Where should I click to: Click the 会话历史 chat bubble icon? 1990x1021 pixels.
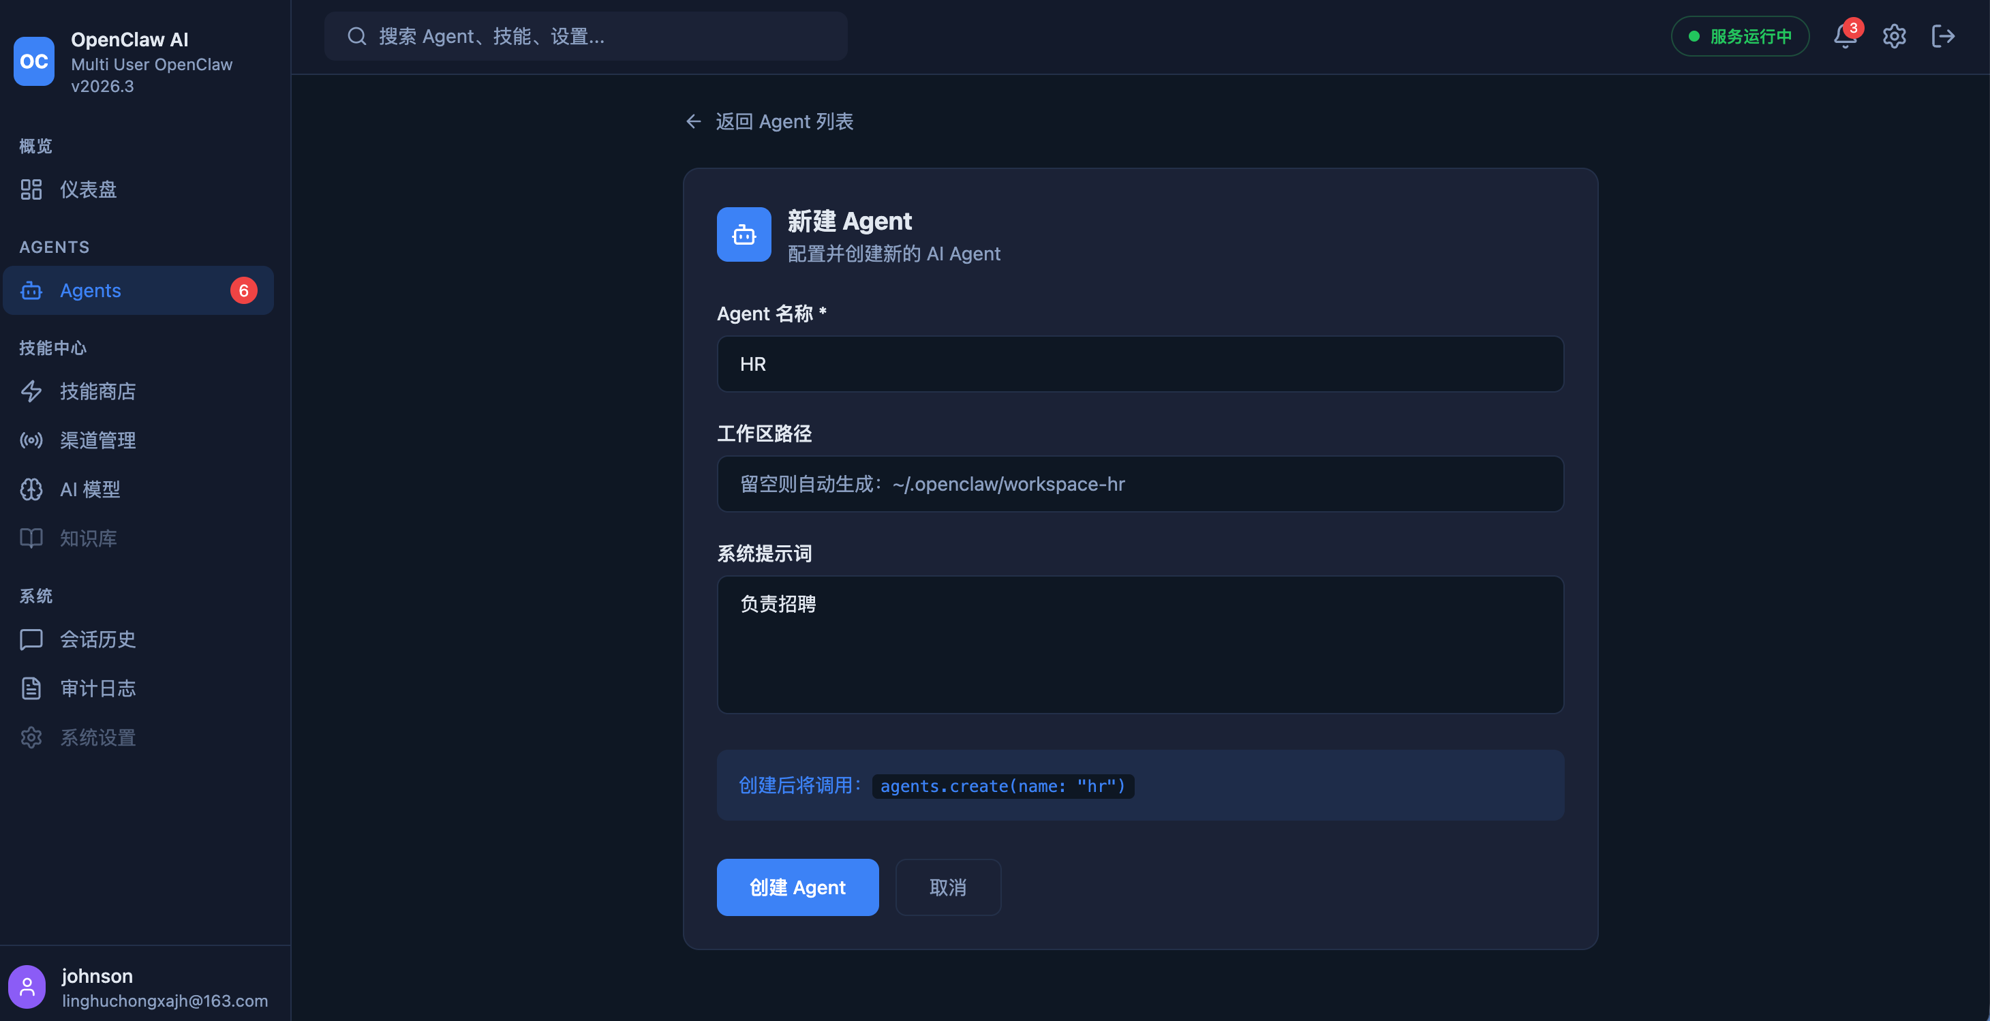(31, 639)
